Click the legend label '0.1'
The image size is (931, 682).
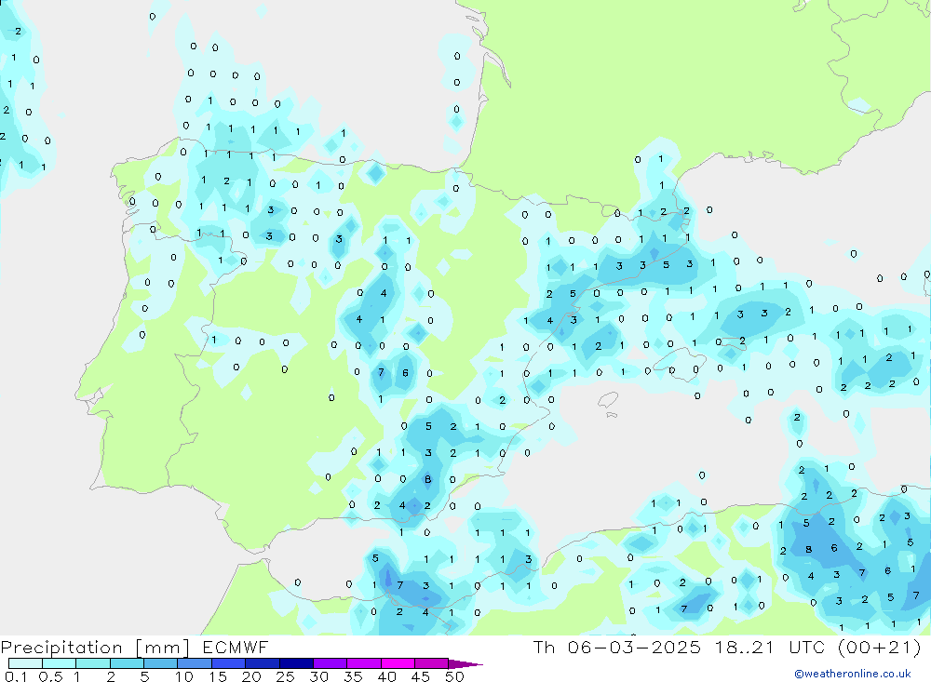pyautogui.click(x=16, y=676)
